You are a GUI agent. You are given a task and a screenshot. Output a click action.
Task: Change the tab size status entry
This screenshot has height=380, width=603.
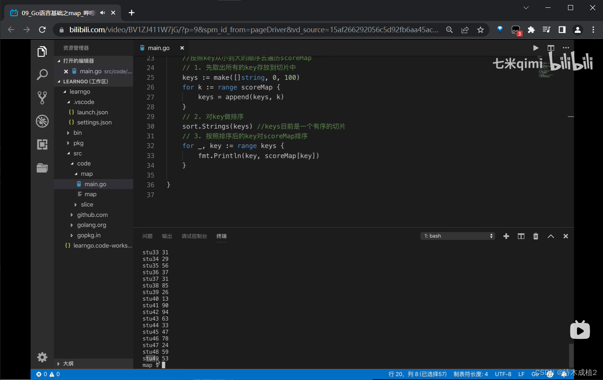click(x=470, y=374)
